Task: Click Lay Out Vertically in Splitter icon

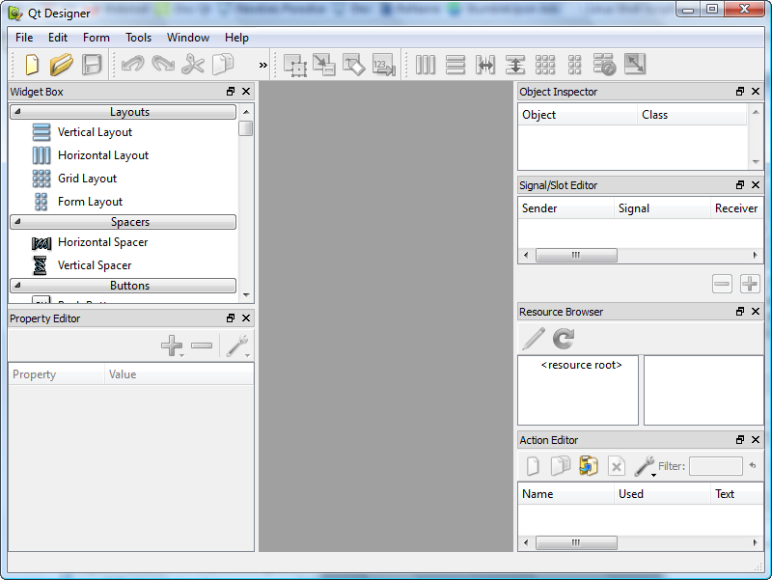Action: (515, 65)
